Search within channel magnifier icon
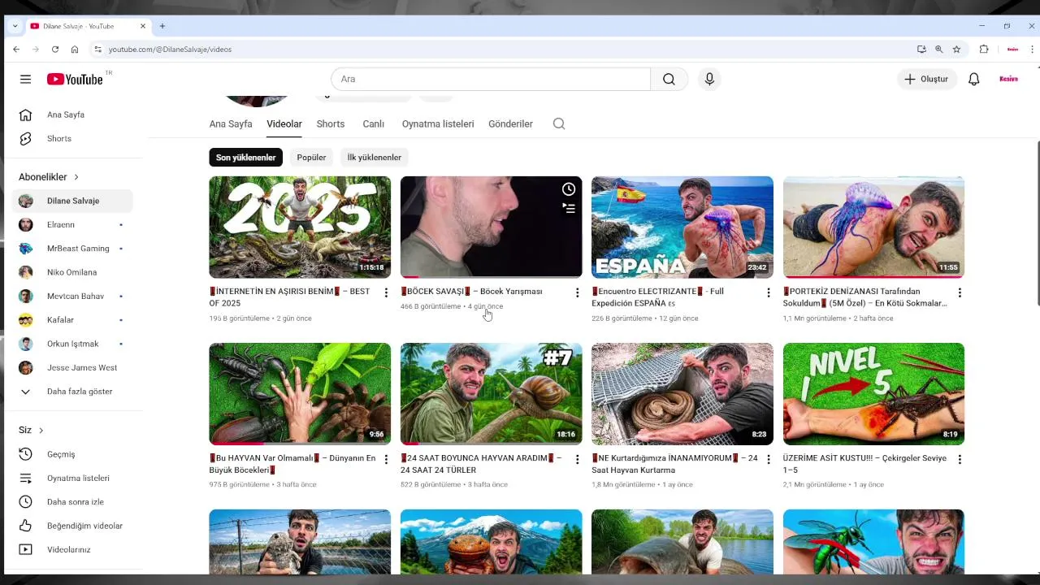The height and width of the screenshot is (585, 1040). [x=558, y=123]
